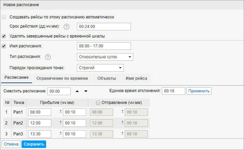Screen dimensions: 244x150
Task: Enable the Отправление column checkbox
Action: coord(98,102)
